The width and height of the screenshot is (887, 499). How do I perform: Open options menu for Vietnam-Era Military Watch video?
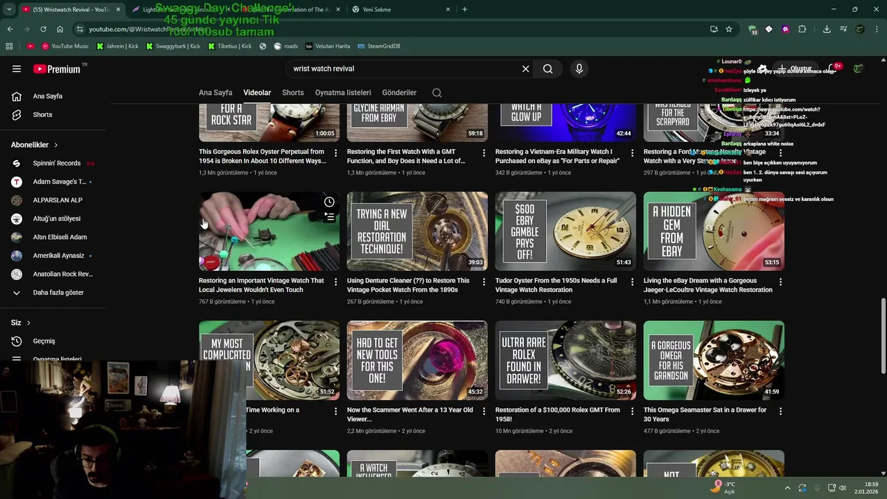pos(632,152)
